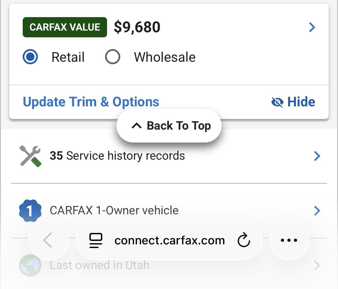Screen dimensions: 338x289
Task: Tap the browser back arrow
Action: pos(48,240)
